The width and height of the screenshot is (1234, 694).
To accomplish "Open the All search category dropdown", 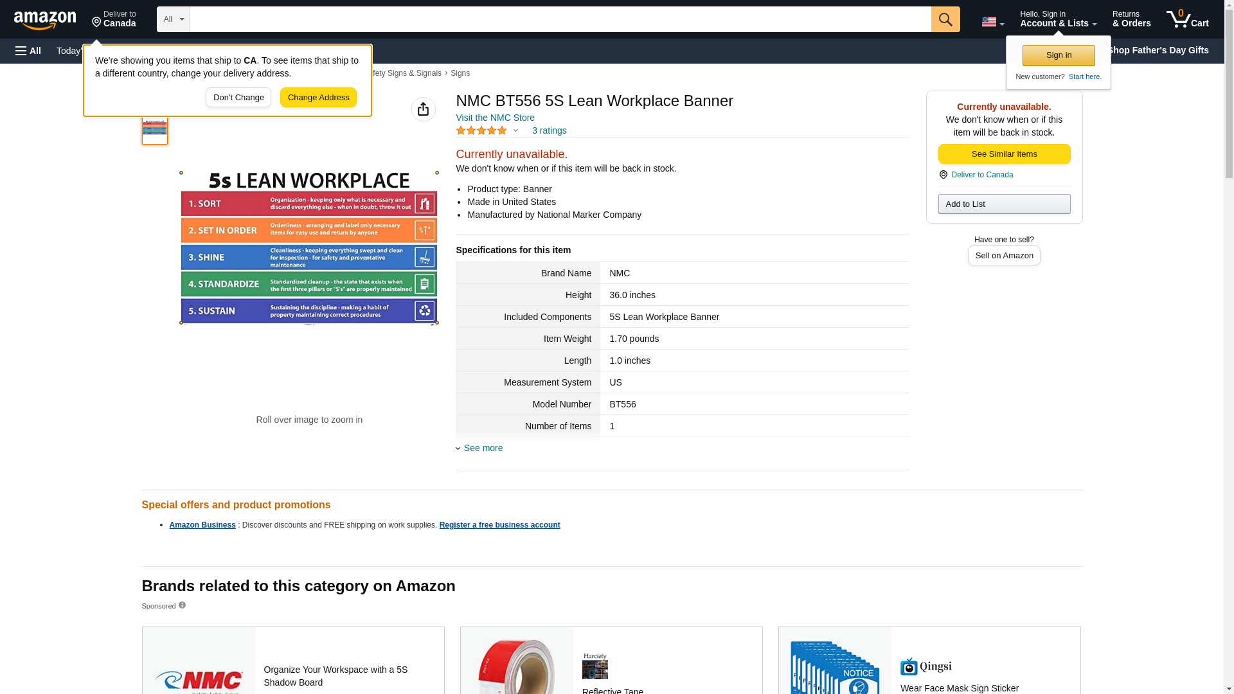I will pyautogui.click(x=173, y=19).
